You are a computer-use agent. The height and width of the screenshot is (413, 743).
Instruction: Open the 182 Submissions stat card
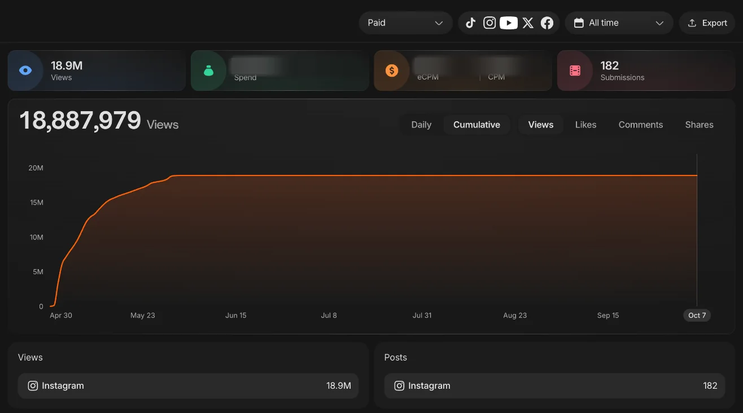pyautogui.click(x=646, y=71)
